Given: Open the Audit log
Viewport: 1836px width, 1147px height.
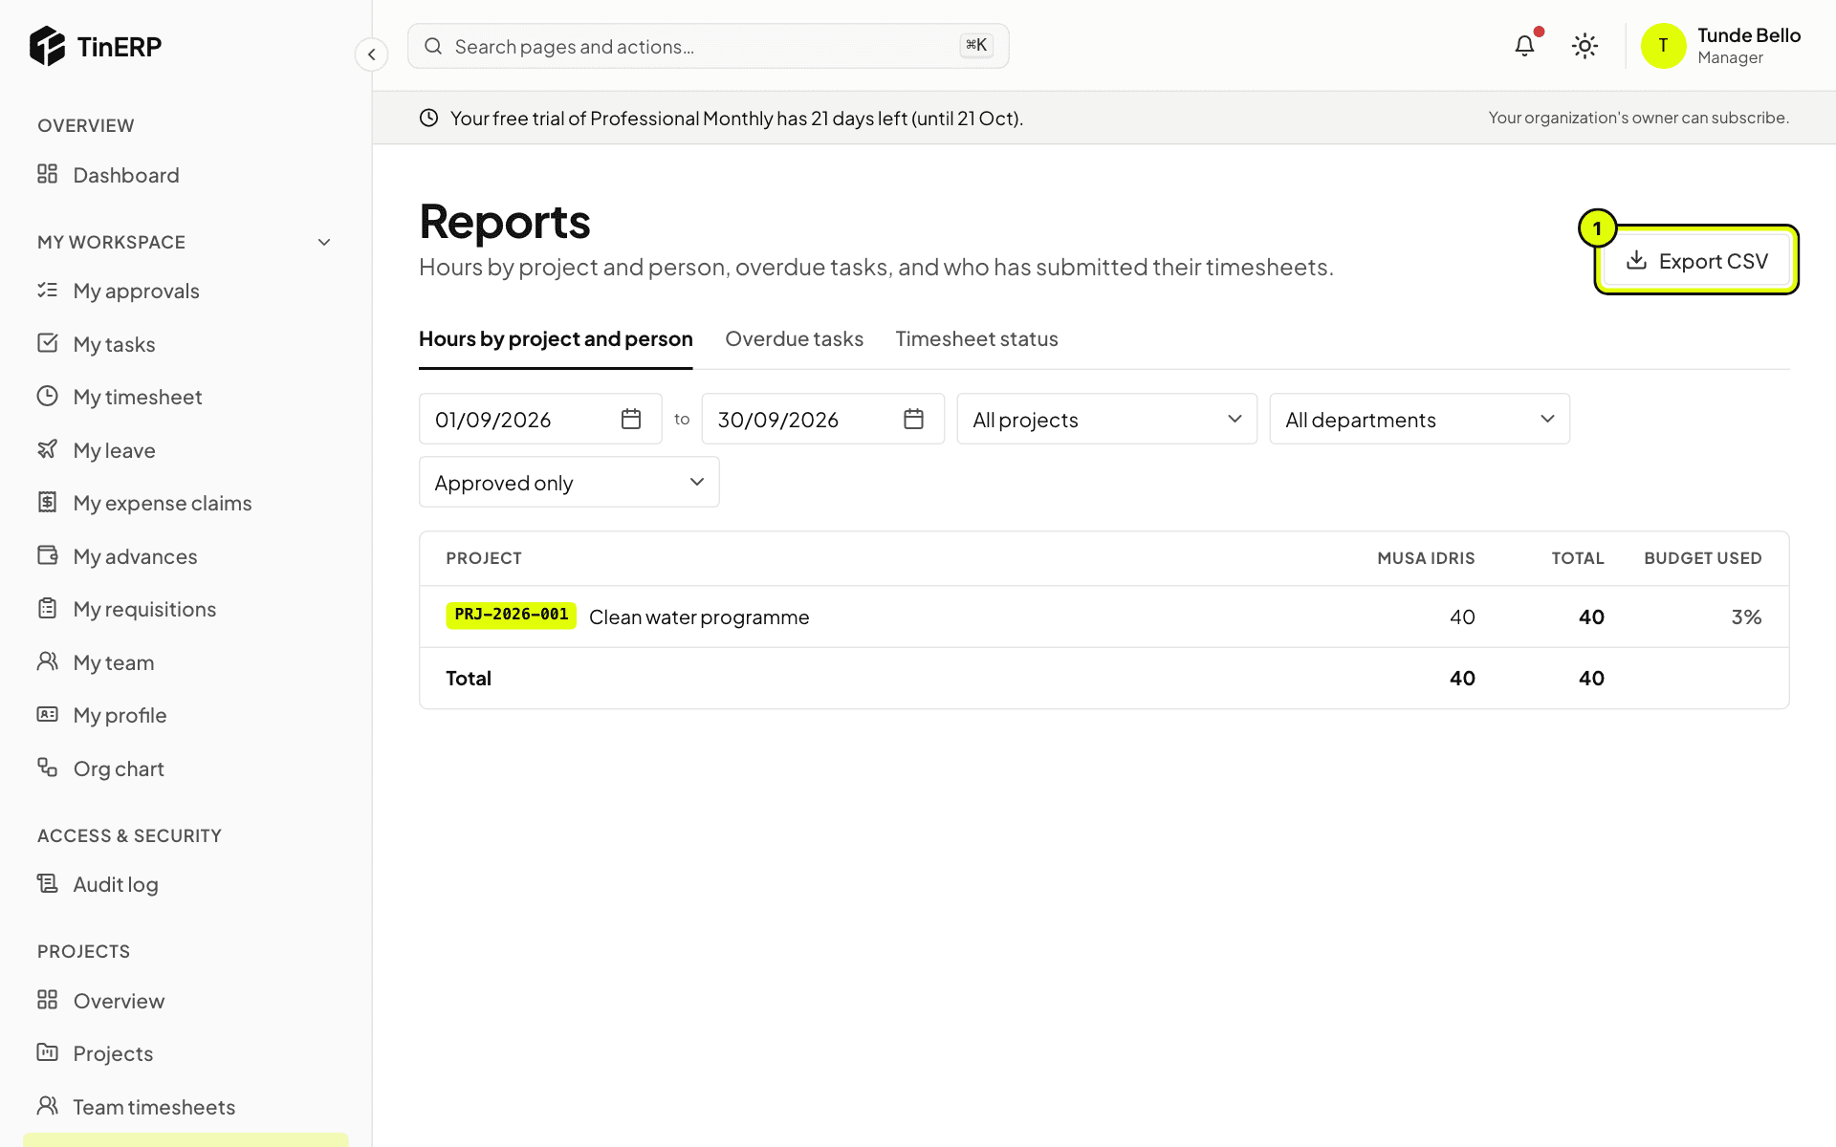Looking at the screenshot, I should [x=186, y=884].
